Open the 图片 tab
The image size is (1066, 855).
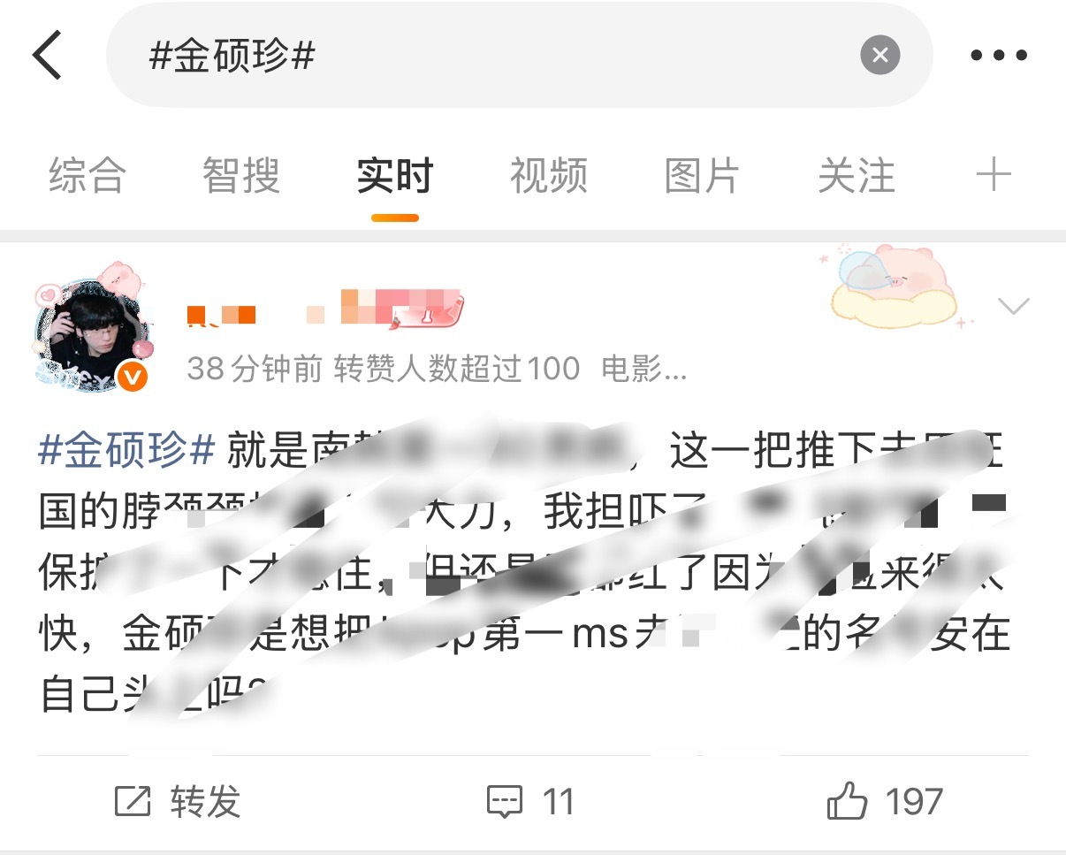tap(702, 176)
